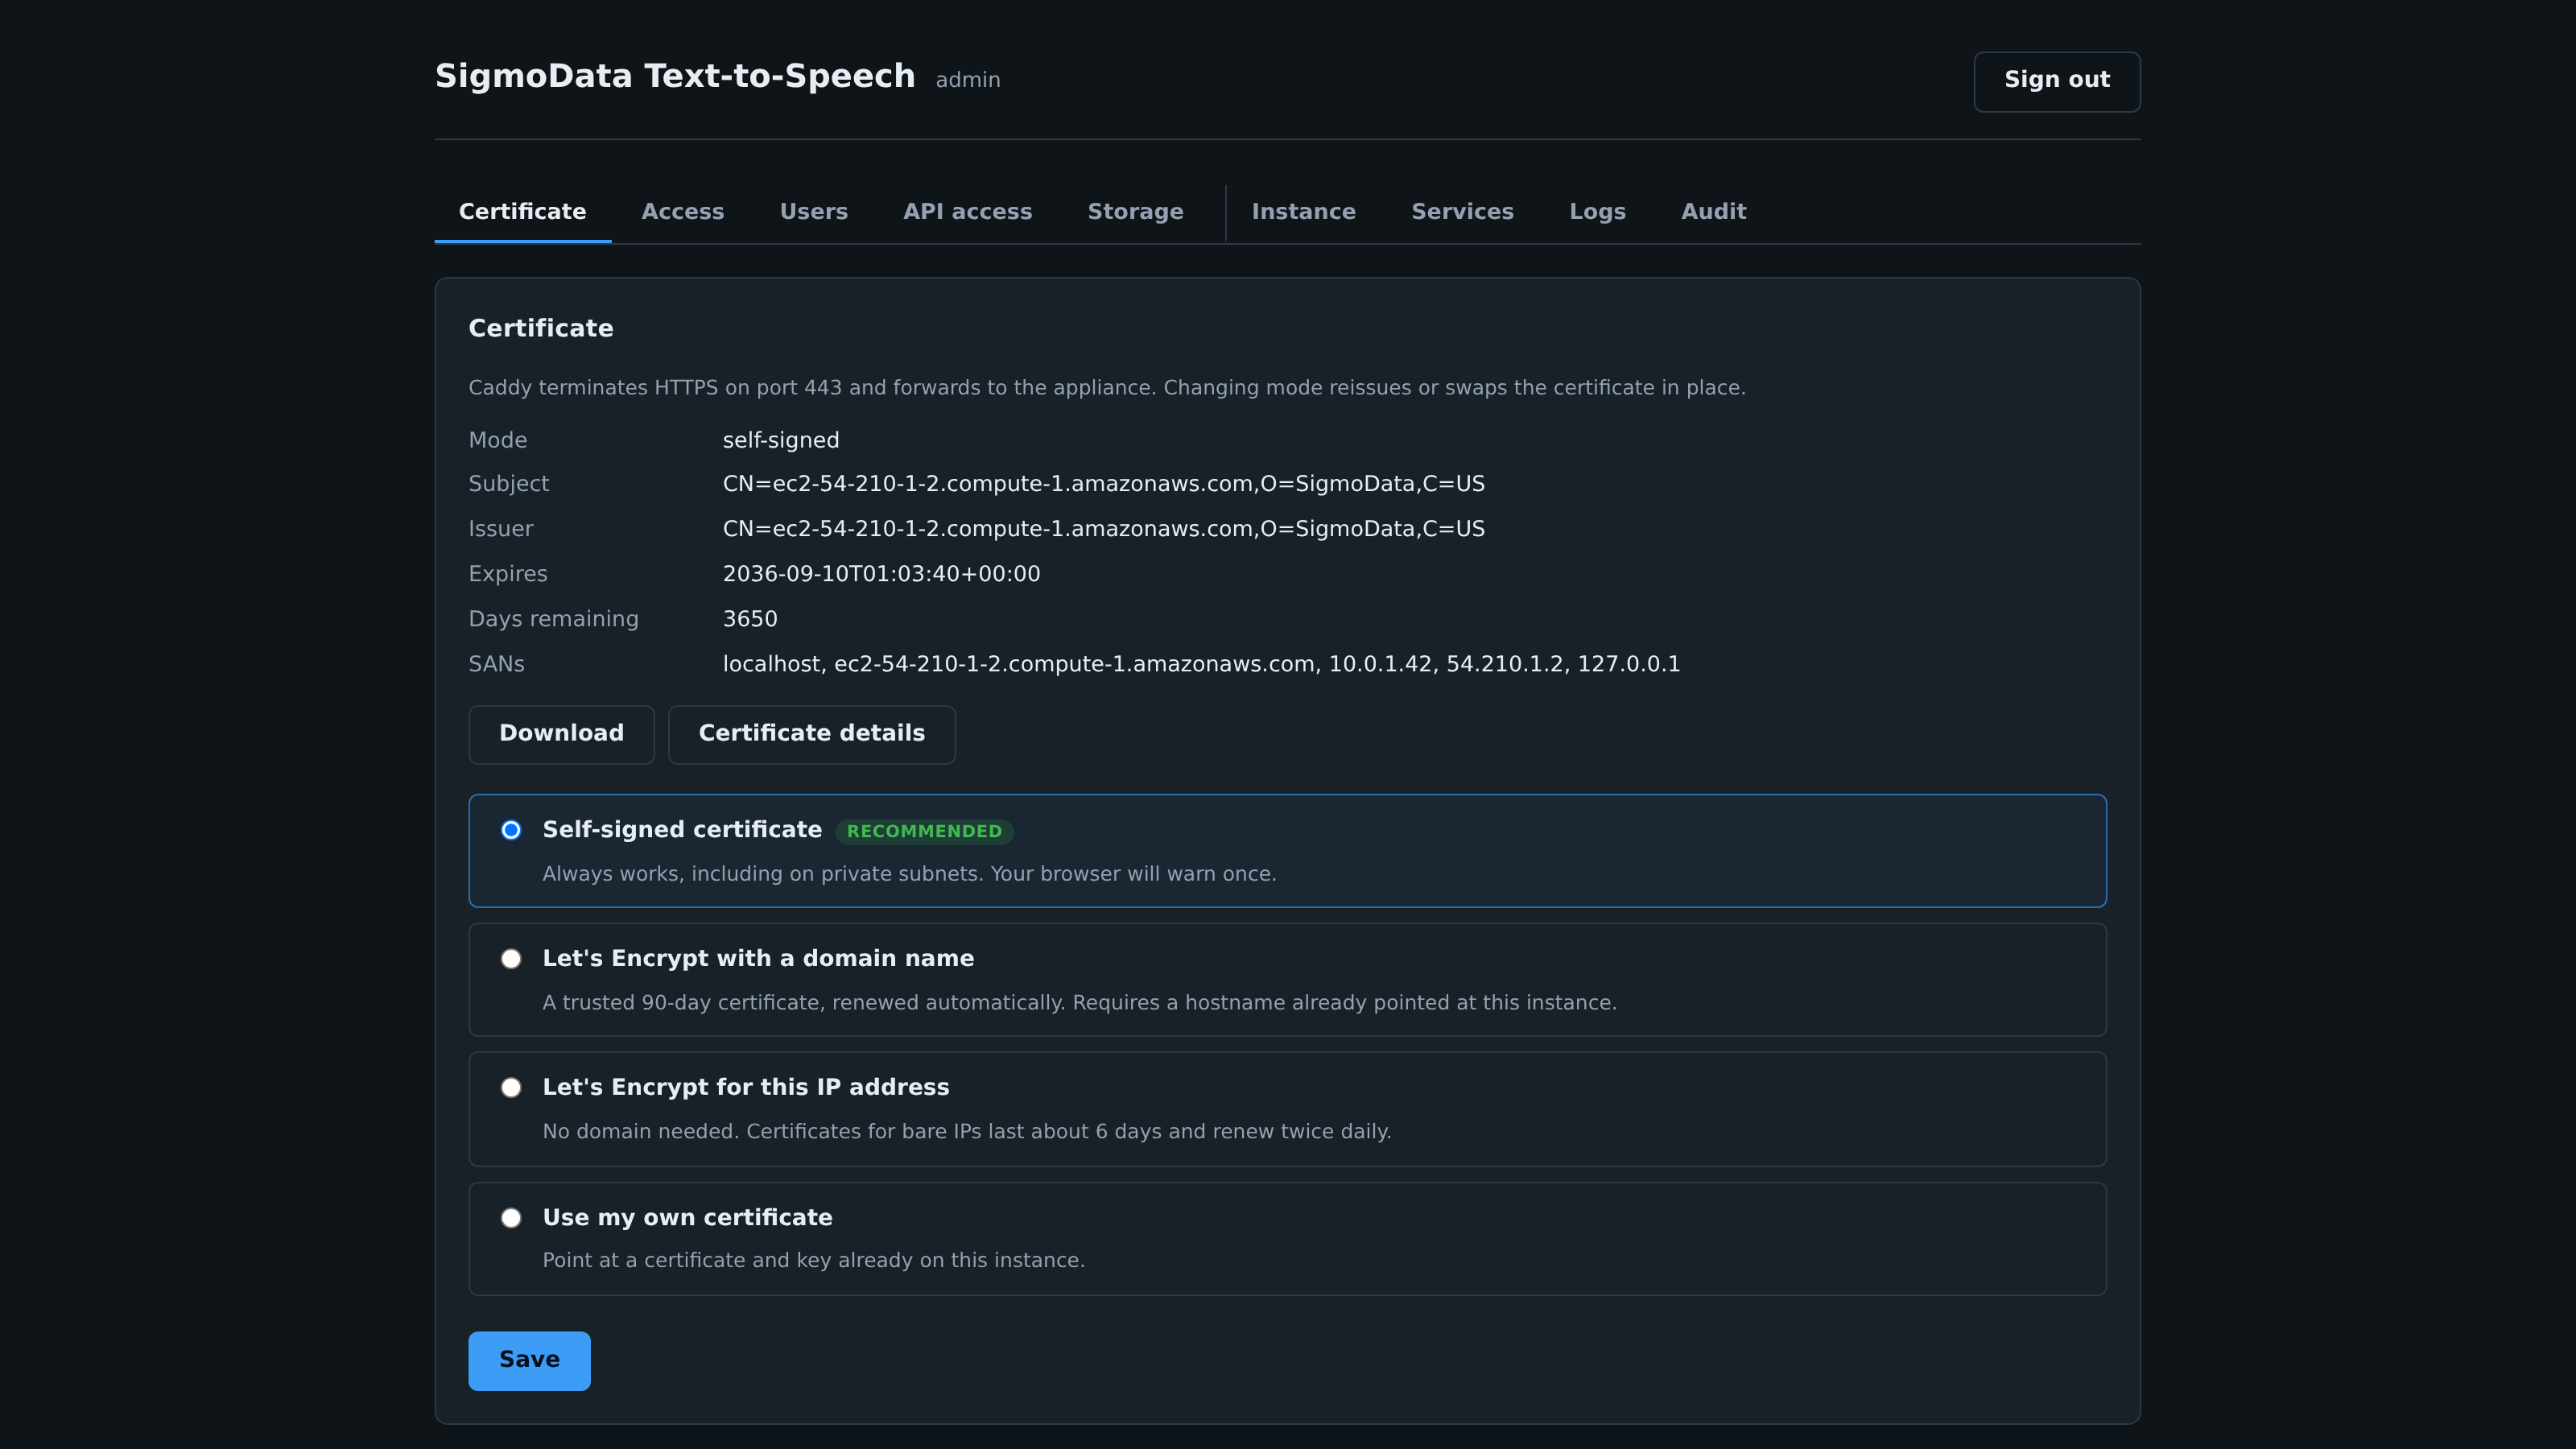Click the SigmoData Text-to-Speech title
This screenshot has width=2576, height=1449.
click(x=675, y=77)
